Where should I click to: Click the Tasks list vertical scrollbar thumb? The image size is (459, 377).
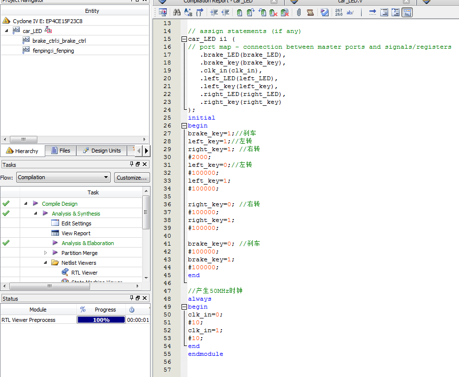coord(146,212)
